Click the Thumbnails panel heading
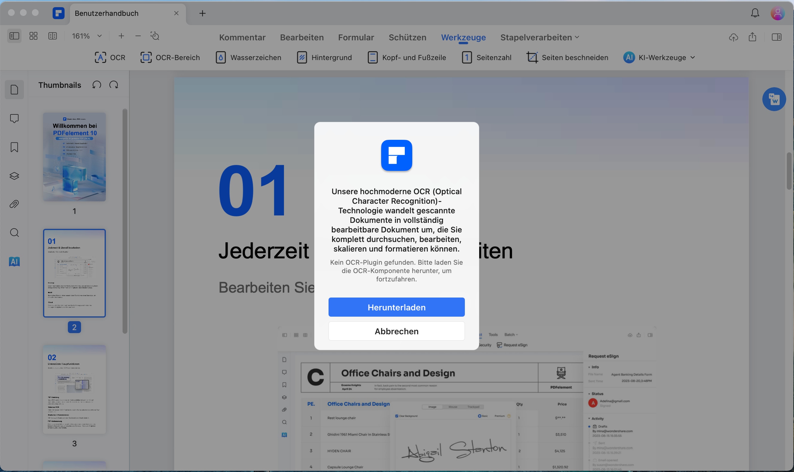 [x=60, y=85]
